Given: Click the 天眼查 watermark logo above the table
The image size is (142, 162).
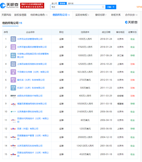Looking at the screenshot, I should [x=131, y=22].
